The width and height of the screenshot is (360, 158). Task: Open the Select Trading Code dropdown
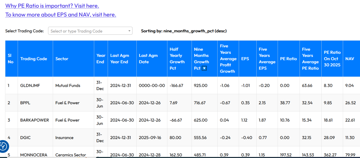(x=90, y=31)
